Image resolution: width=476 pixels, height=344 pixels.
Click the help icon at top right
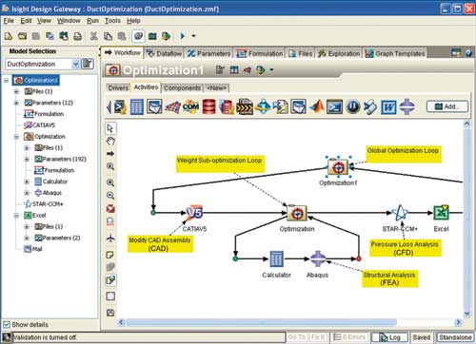click(x=468, y=53)
